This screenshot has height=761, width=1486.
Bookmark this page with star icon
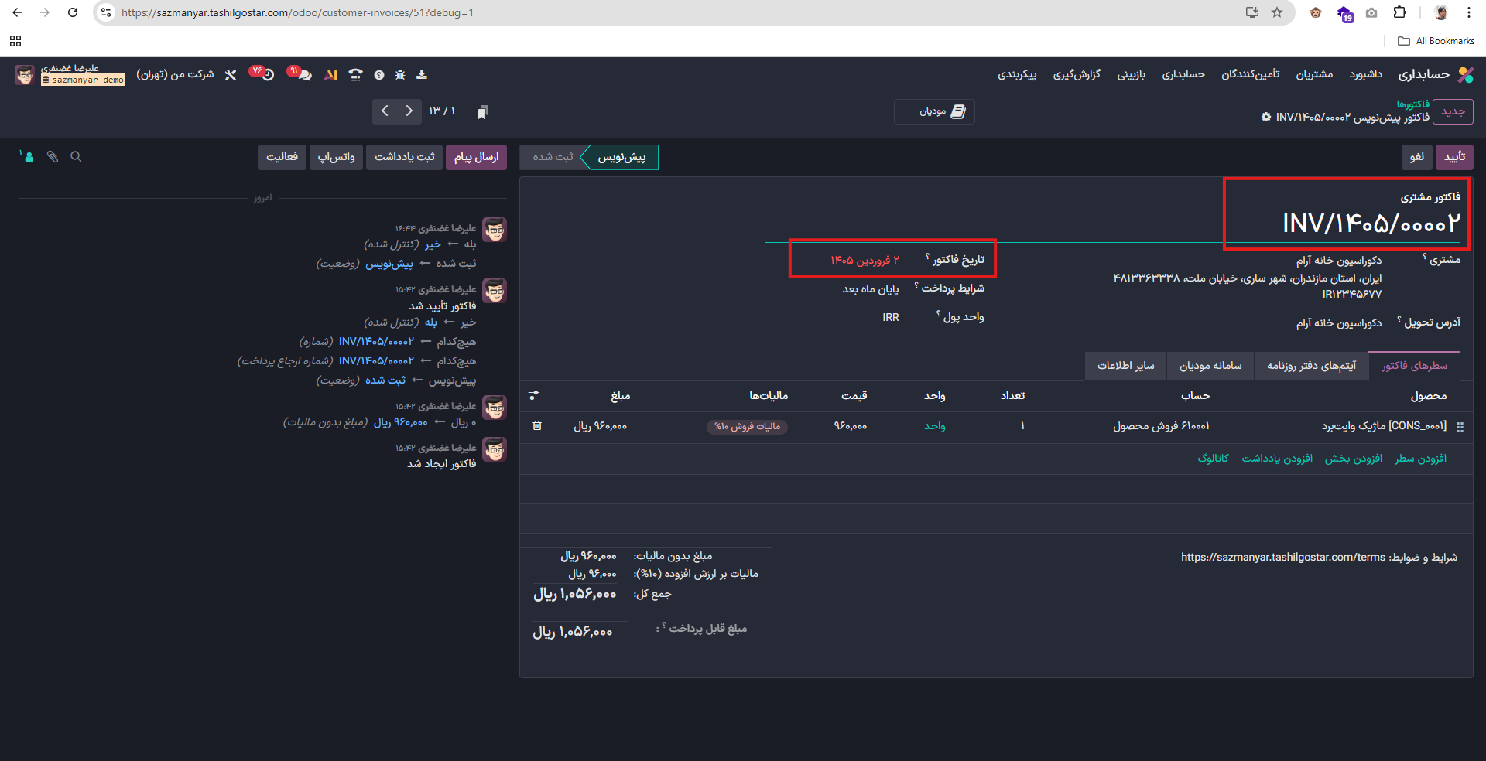click(1277, 12)
